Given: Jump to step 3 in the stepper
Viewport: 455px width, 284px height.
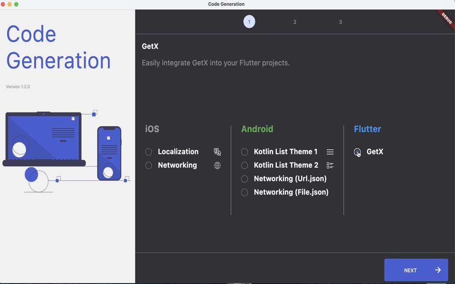Looking at the screenshot, I should point(340,22).
